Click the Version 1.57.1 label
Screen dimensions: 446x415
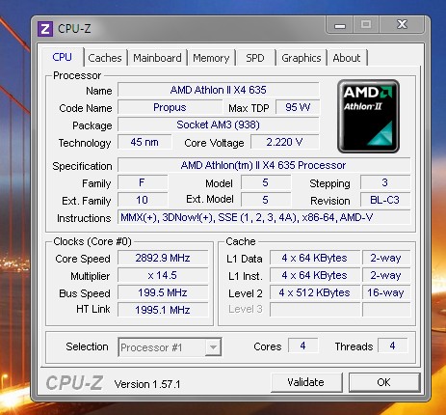click(x=147, y=384)
